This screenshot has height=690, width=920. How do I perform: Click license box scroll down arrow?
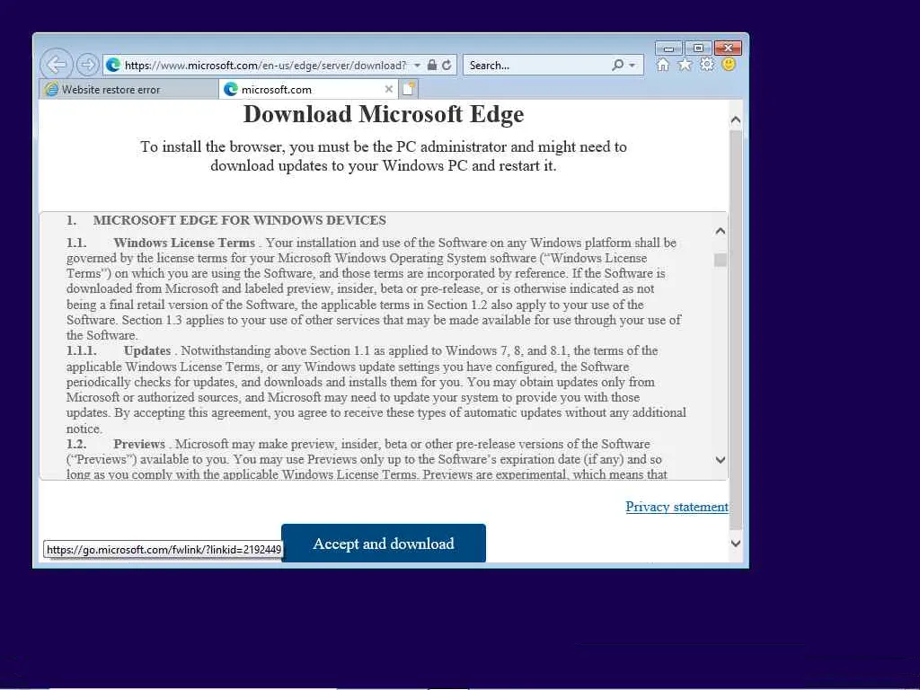click(721, 460)
